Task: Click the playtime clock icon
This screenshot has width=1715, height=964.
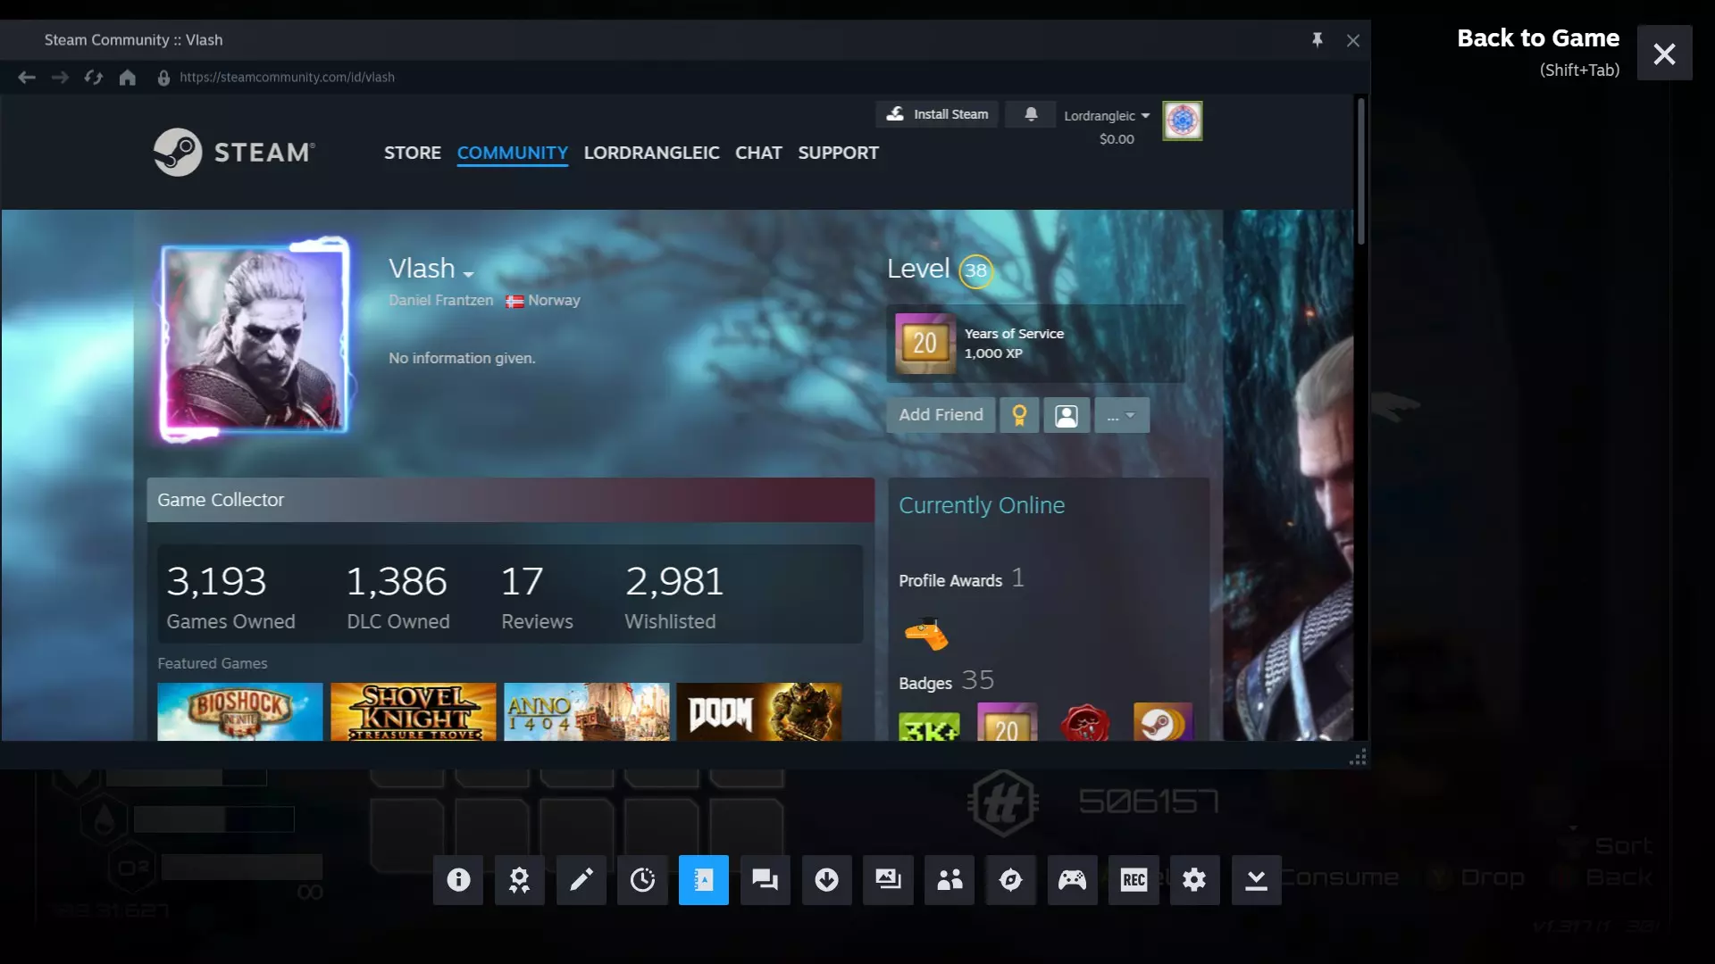Action: (x=642, y=880)
